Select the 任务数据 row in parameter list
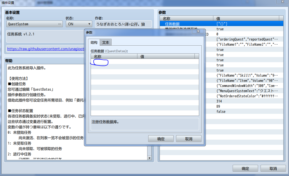This screenshot has width=289, height=176. coord(222,24)
